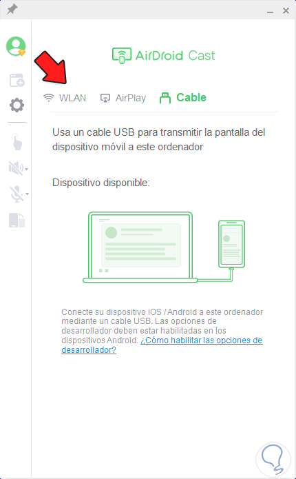Switch to the AirPlay tab
The width and height of the screenshot is (296, 479).
click(x=123, y=98)
